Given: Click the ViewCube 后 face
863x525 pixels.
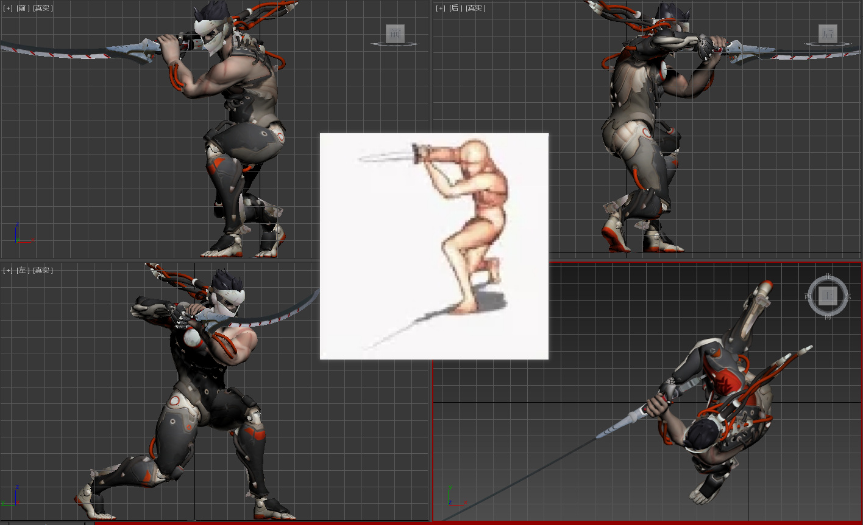Looking at the screenshot, I should coord(828,33).
